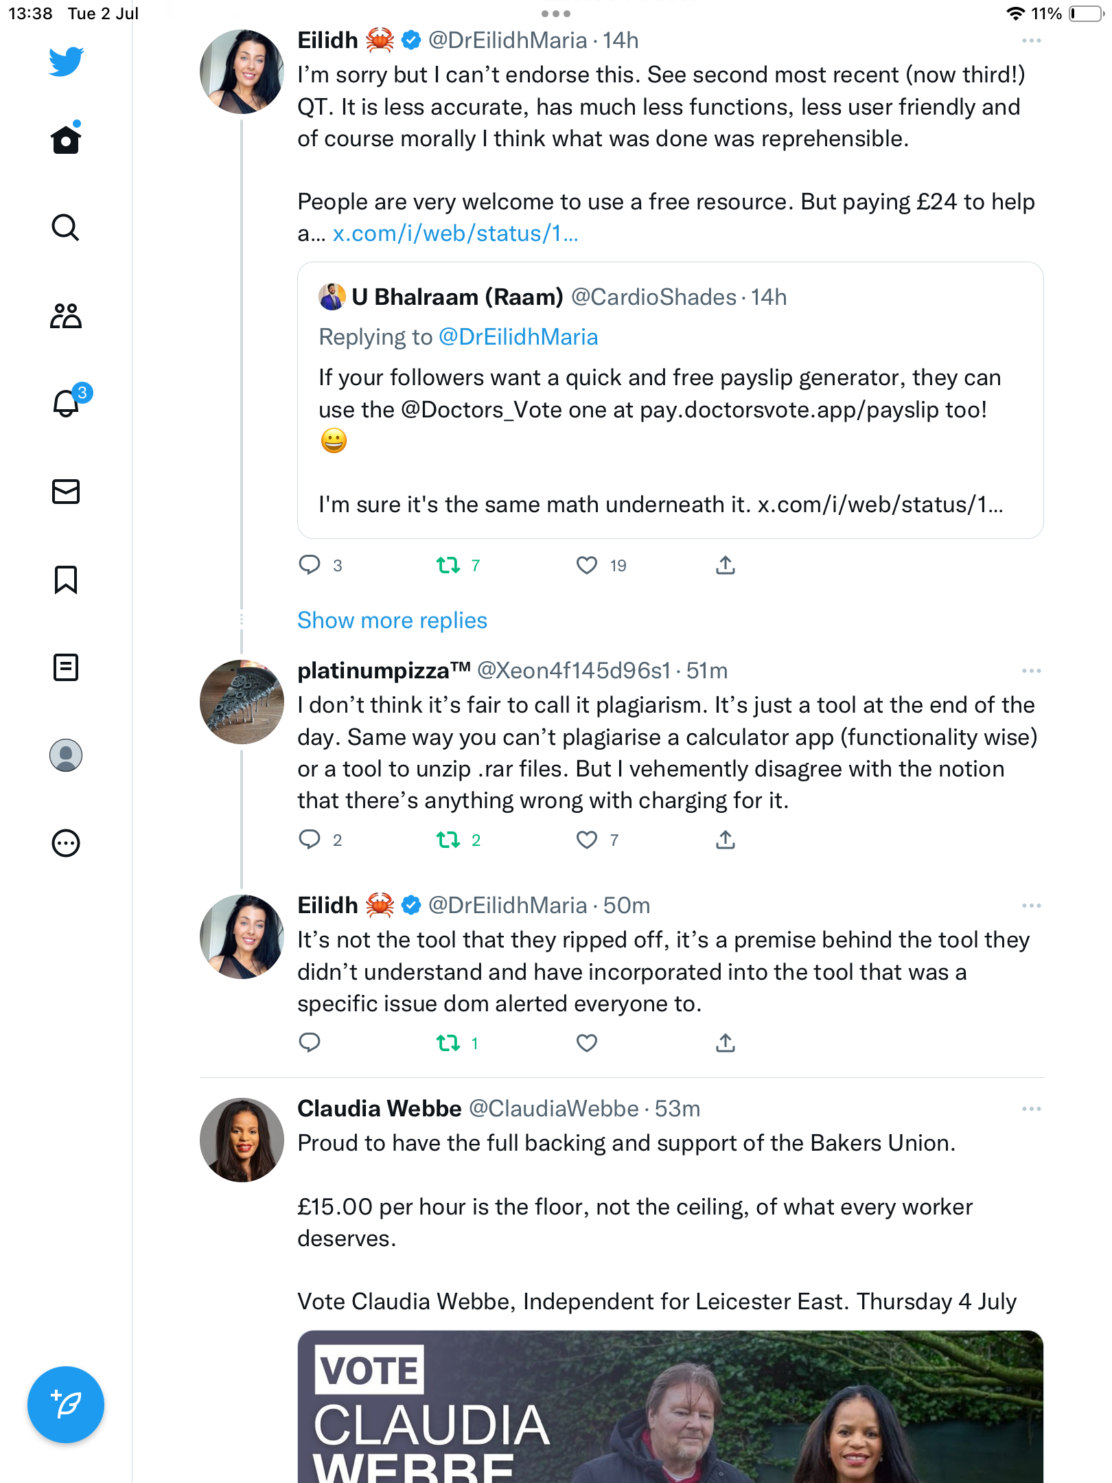Viewport: 1112px width, 1483px height.
Task: Tap the compose tweet button
Action: tap(66, 1405)
